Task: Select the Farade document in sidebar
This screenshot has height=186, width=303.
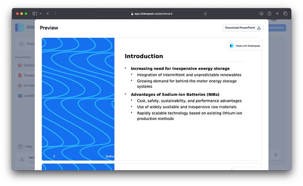Action: [26, 76]
